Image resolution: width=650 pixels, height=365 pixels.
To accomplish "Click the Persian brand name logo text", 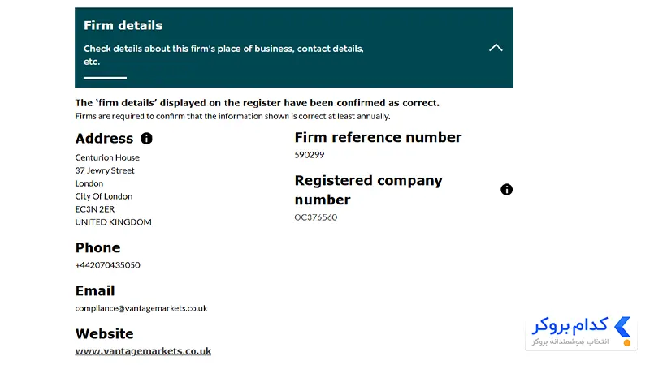I will pos(570,326).
